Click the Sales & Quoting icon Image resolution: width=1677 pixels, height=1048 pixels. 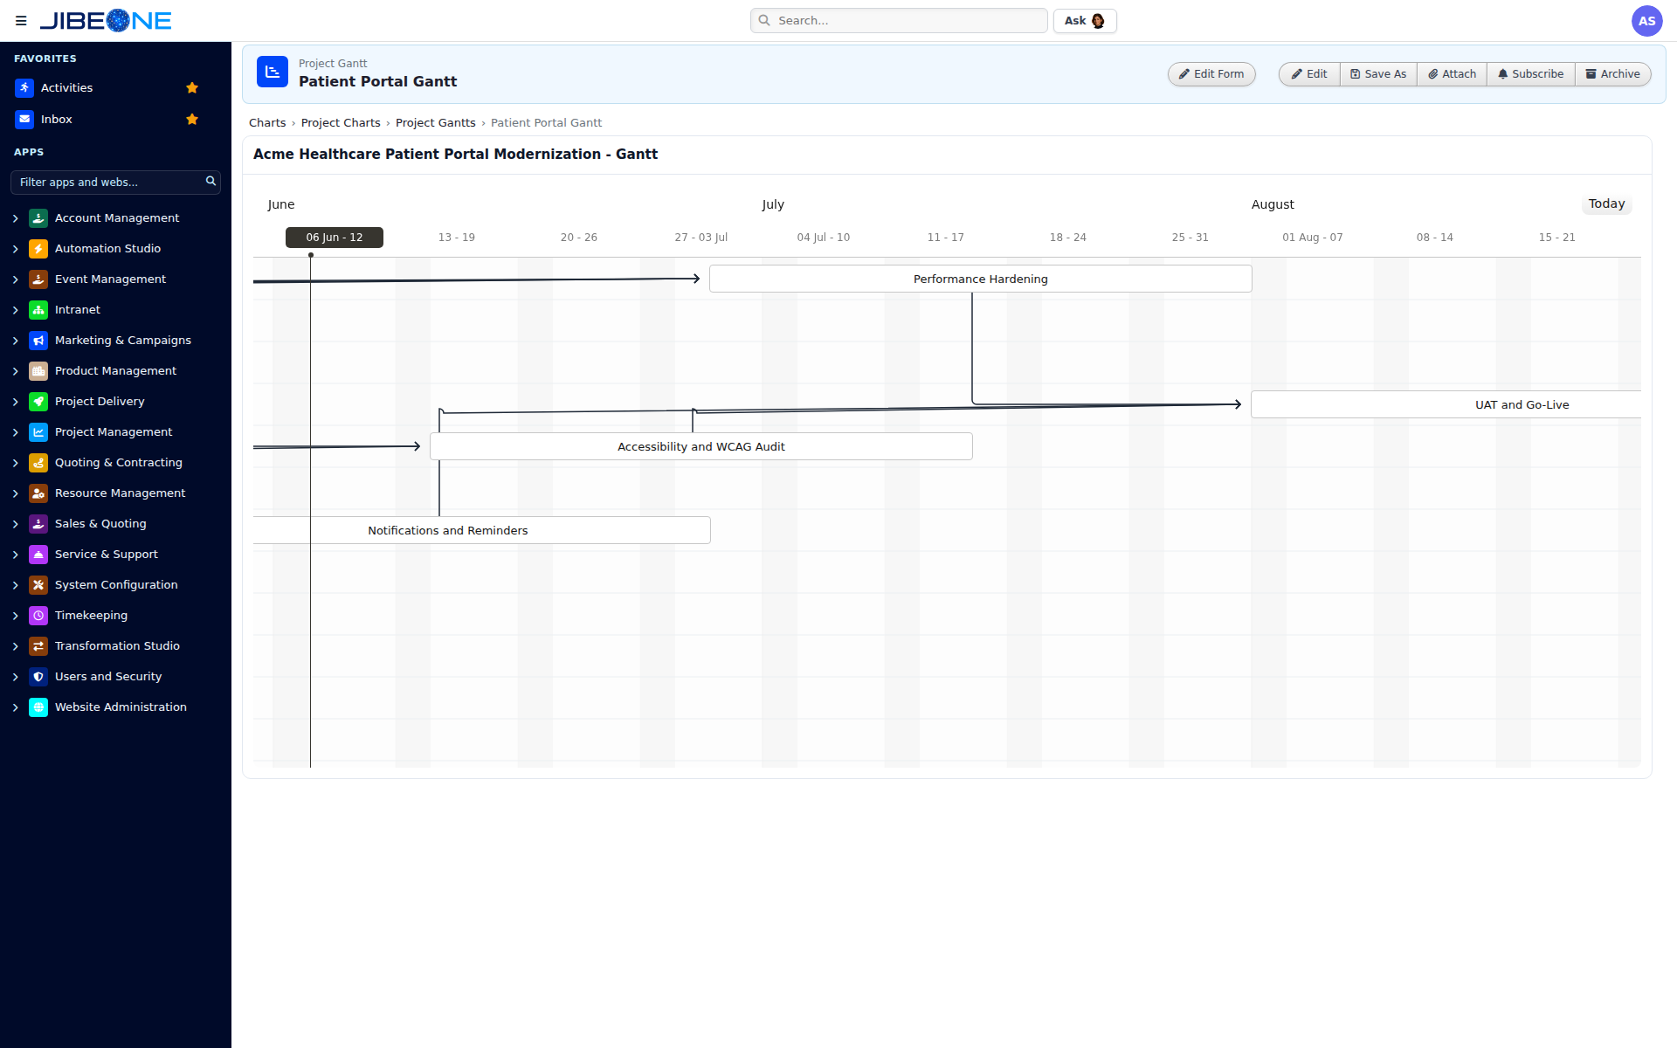(38, 524)
